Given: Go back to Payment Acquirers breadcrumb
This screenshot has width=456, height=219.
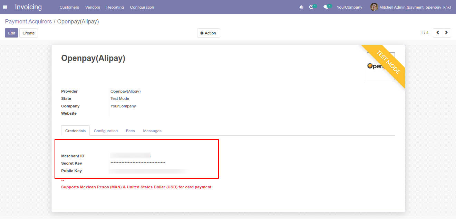Looking at the screenshot, I should [x=28, y=21].
